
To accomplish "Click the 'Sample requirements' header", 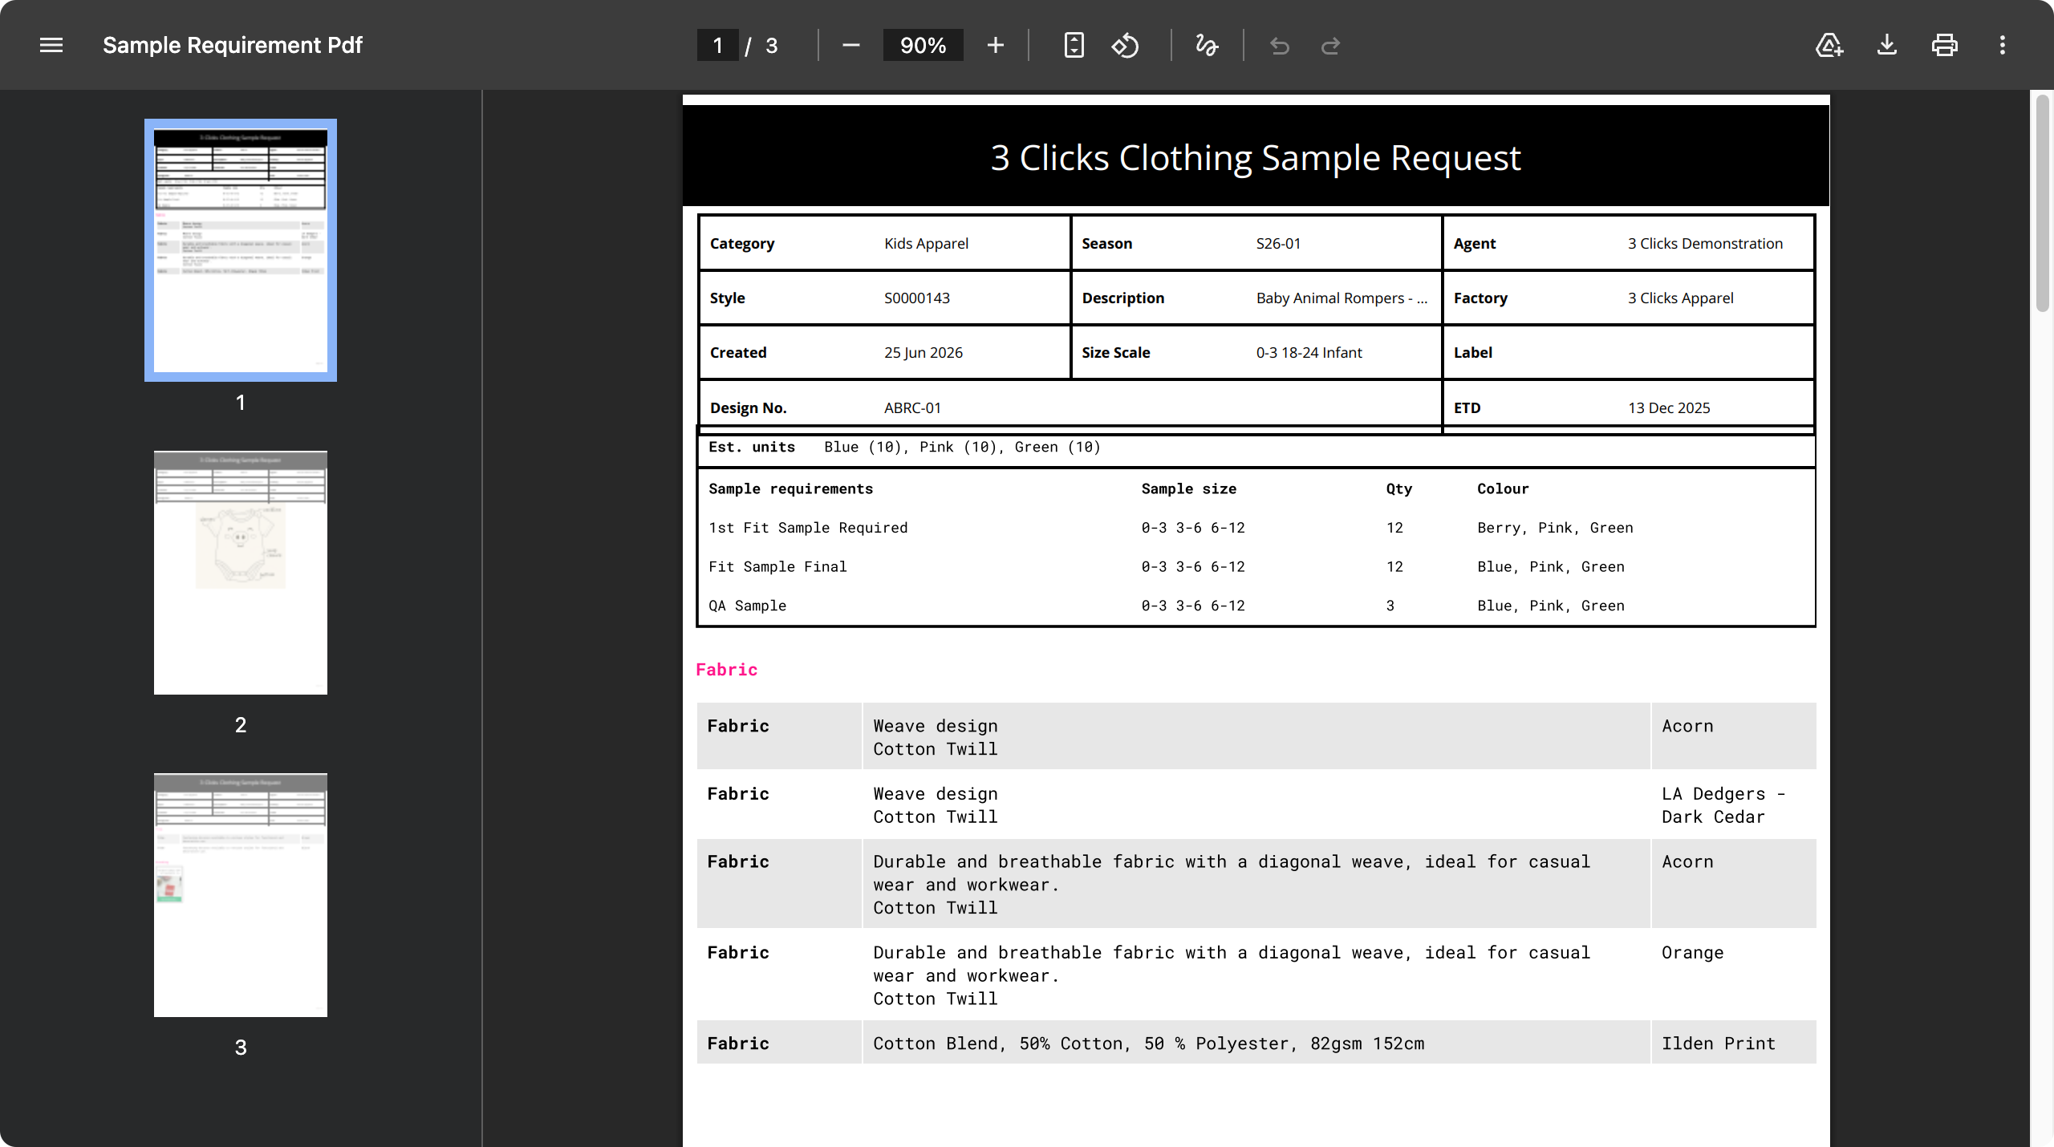I will tap(790, 489).
